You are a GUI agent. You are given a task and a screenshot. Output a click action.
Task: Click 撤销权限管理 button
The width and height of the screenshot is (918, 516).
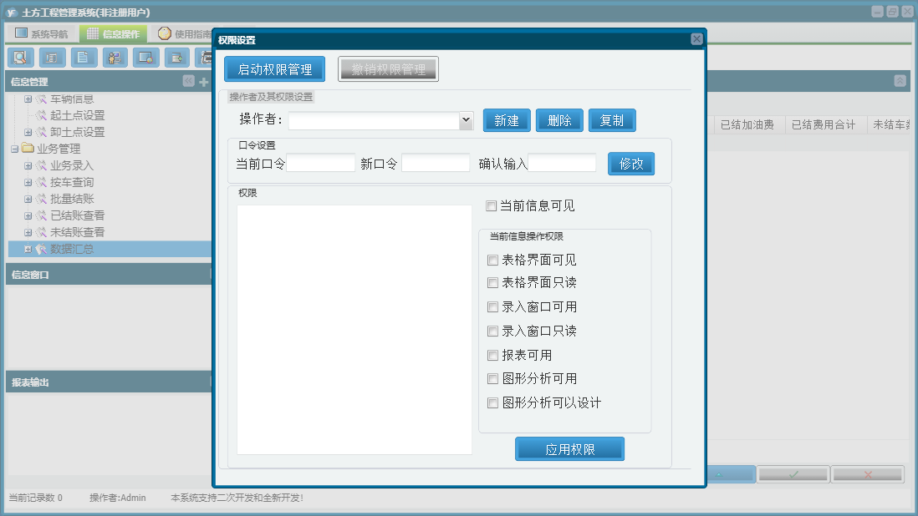(388, 69)
